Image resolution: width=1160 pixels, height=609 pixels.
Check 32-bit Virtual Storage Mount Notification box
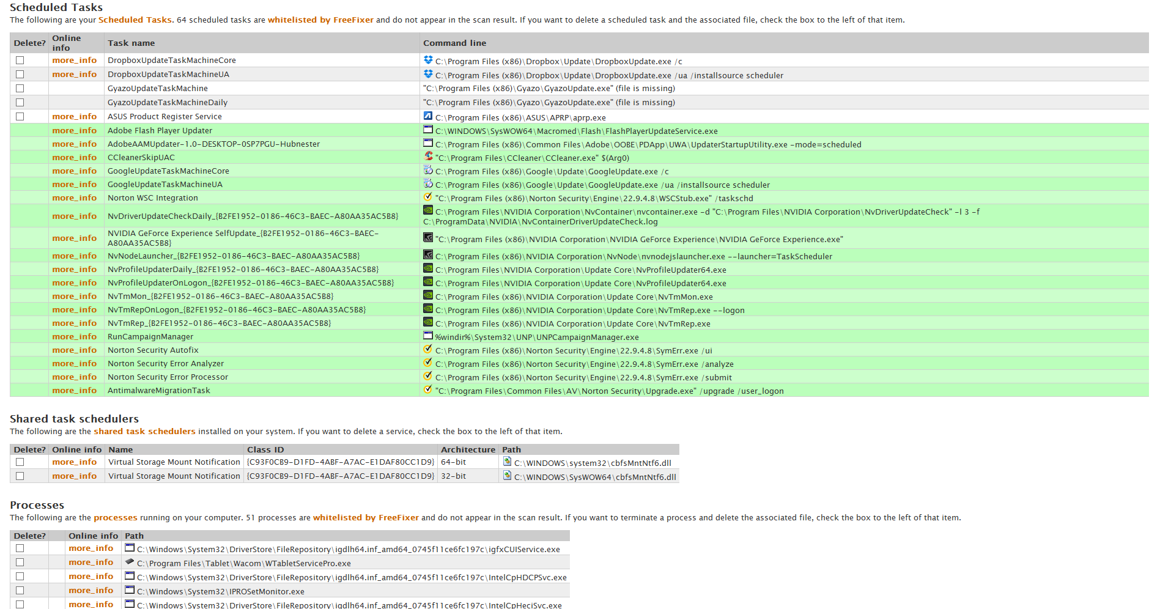[x=20, y=476]
